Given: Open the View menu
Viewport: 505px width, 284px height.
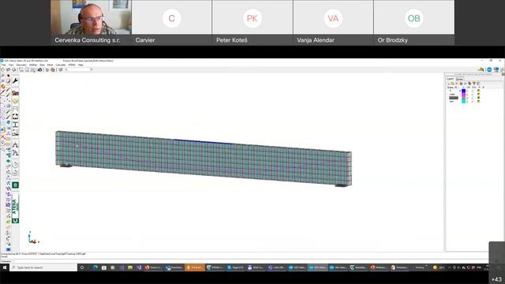Looking at the screenshot, I should point(11,65).
